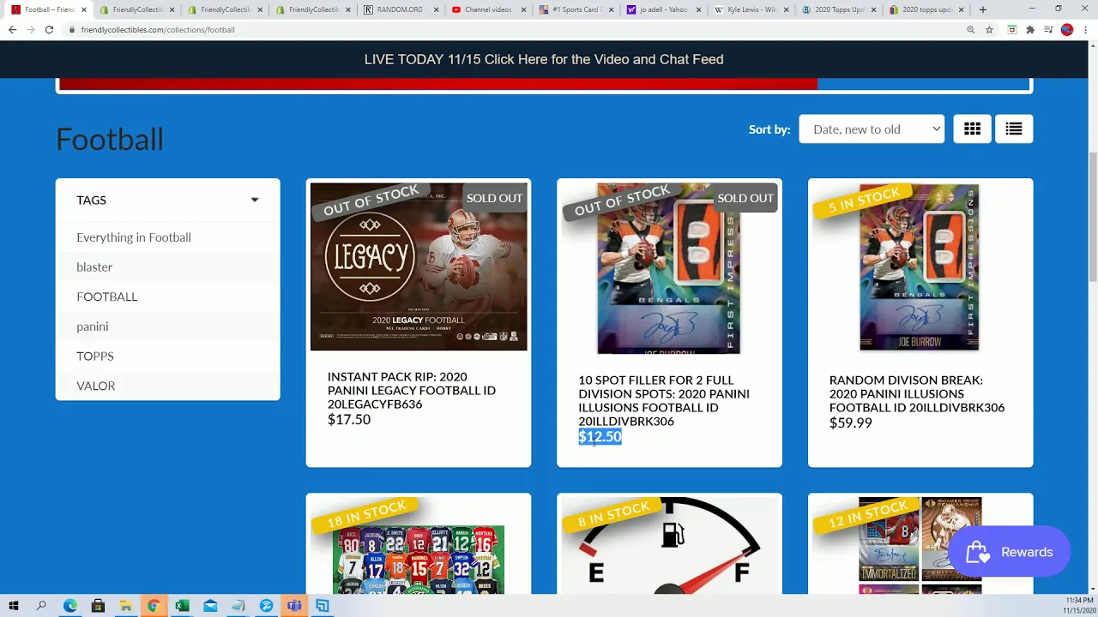This screenshot has width=1098, height=617.
Task: Filter by blaster tag
Action: pos(94,267)
